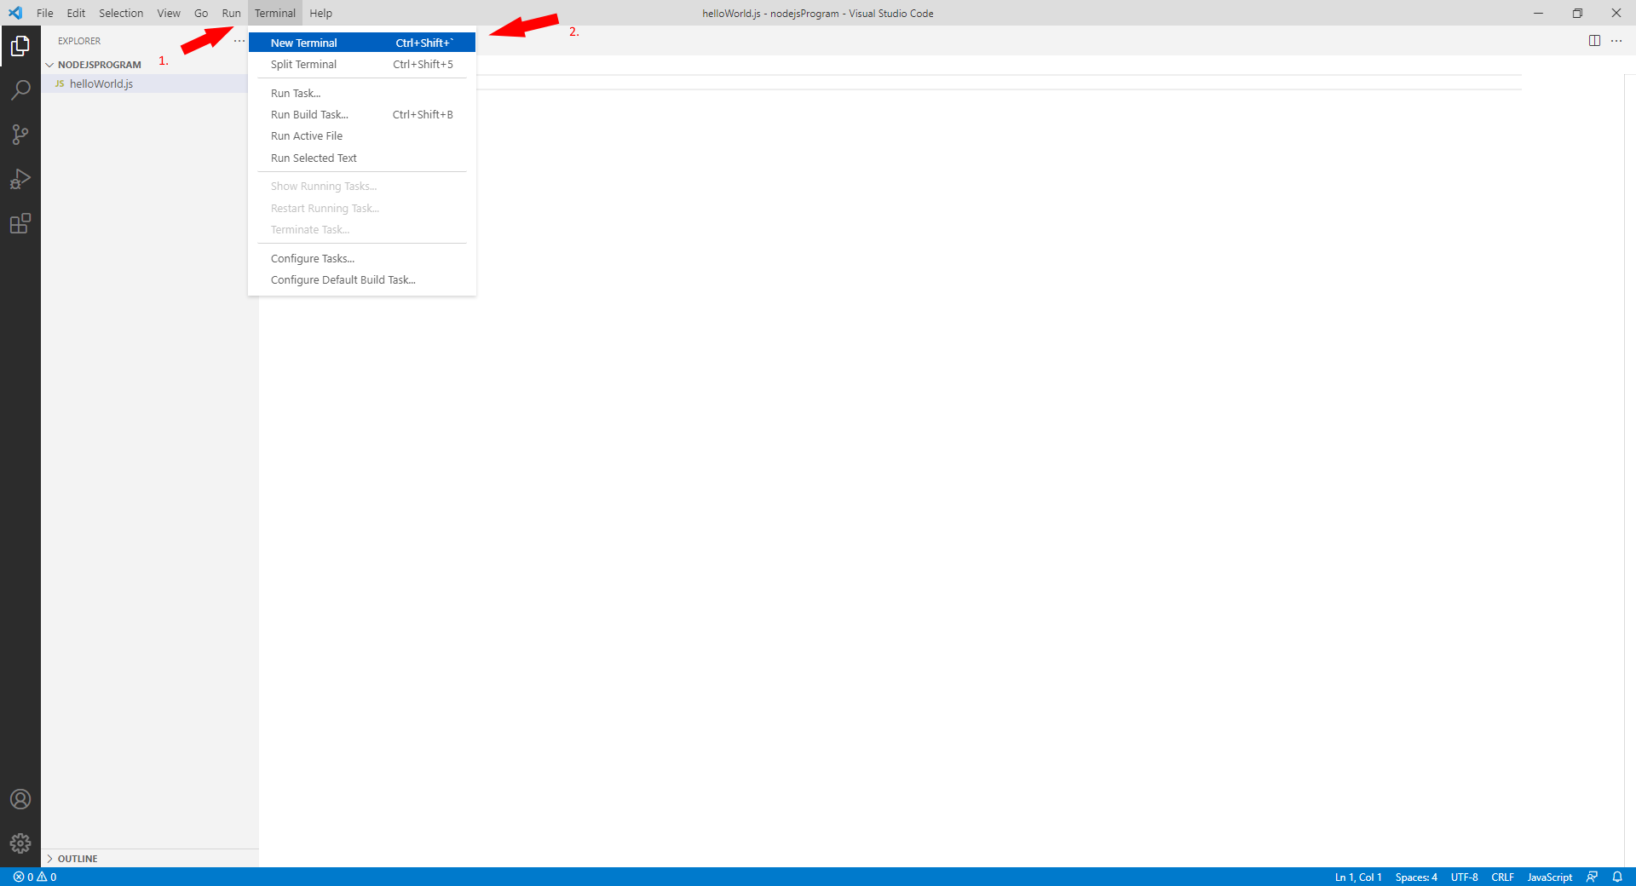
Task: Restore down the VS Code window
Action: click(1578, 13)
